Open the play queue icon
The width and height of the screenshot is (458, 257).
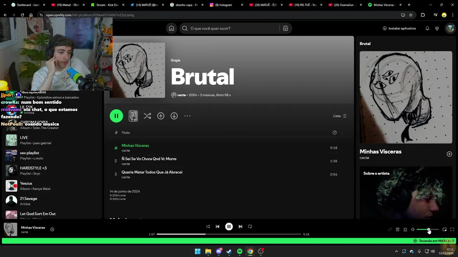pyautogui.click(x=398, y=230)
